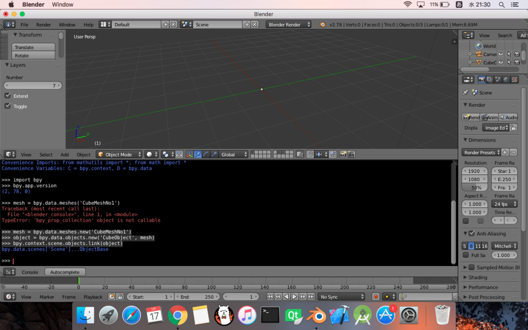Click the console Autocomplete button

(65, 272)
